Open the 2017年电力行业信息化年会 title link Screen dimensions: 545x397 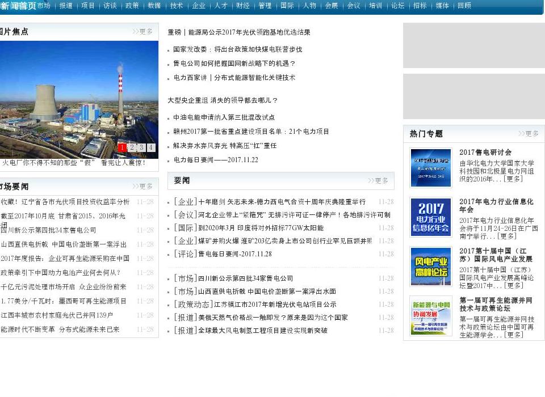tap(496, 206)
